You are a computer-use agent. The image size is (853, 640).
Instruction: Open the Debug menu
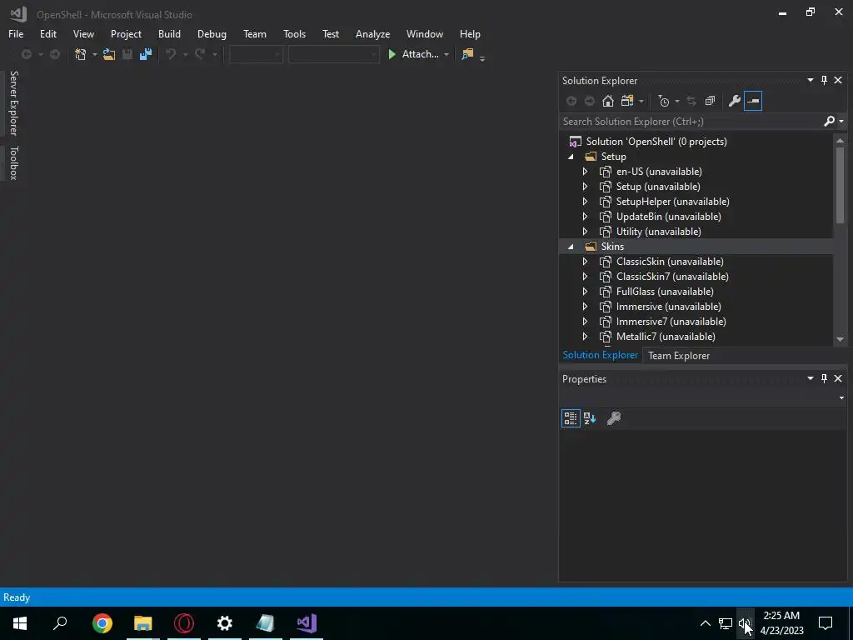(212, 33)
